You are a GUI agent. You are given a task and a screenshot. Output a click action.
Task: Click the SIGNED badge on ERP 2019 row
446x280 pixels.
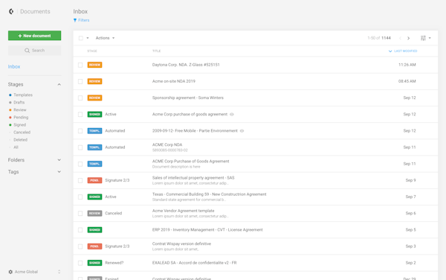click(94, 230)
